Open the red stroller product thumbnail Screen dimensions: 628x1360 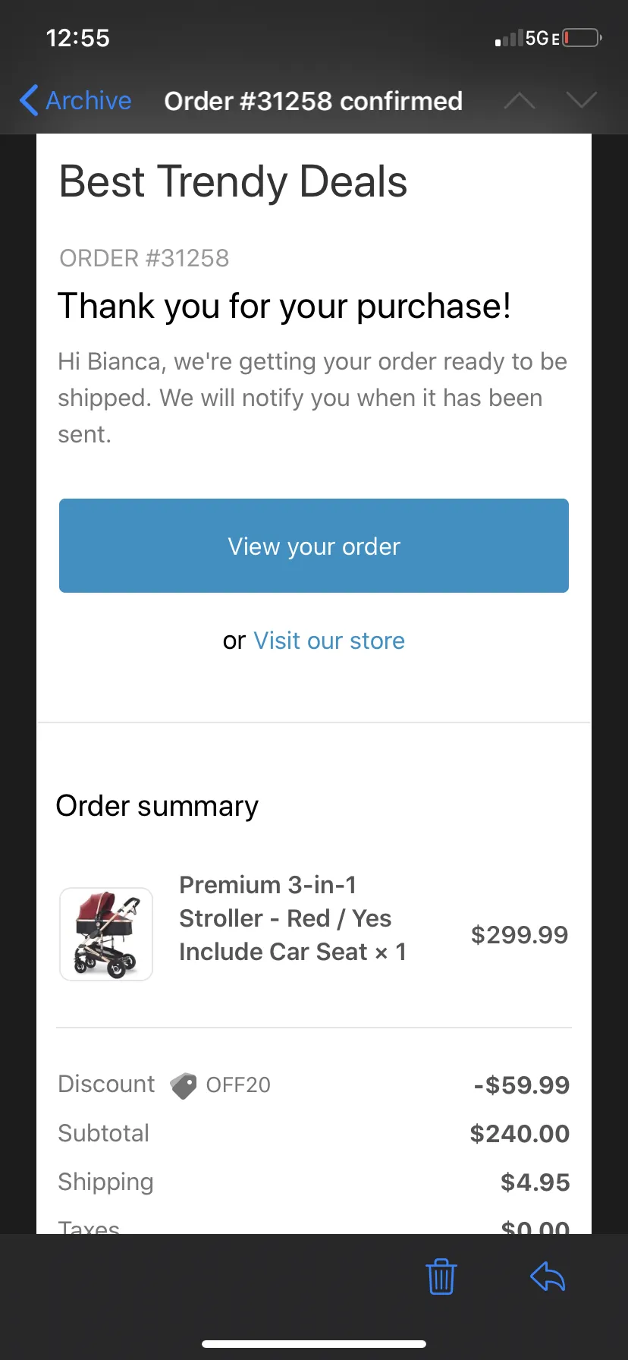pos(106,934)
